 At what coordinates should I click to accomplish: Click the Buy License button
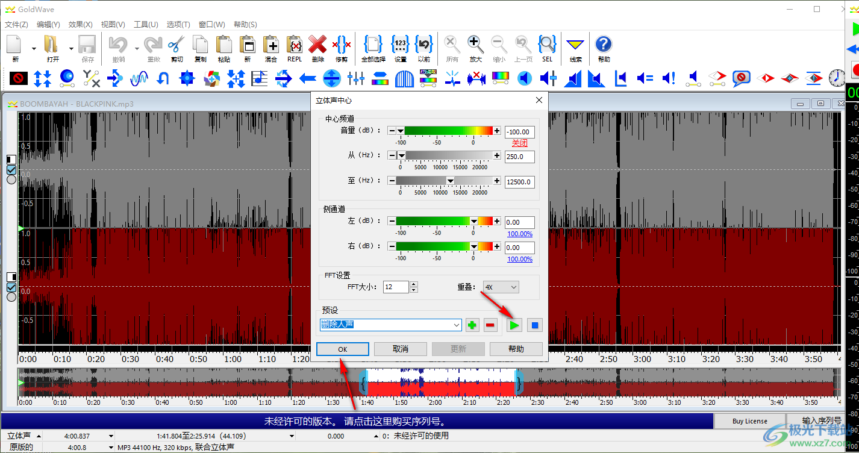tap(750, 420)
